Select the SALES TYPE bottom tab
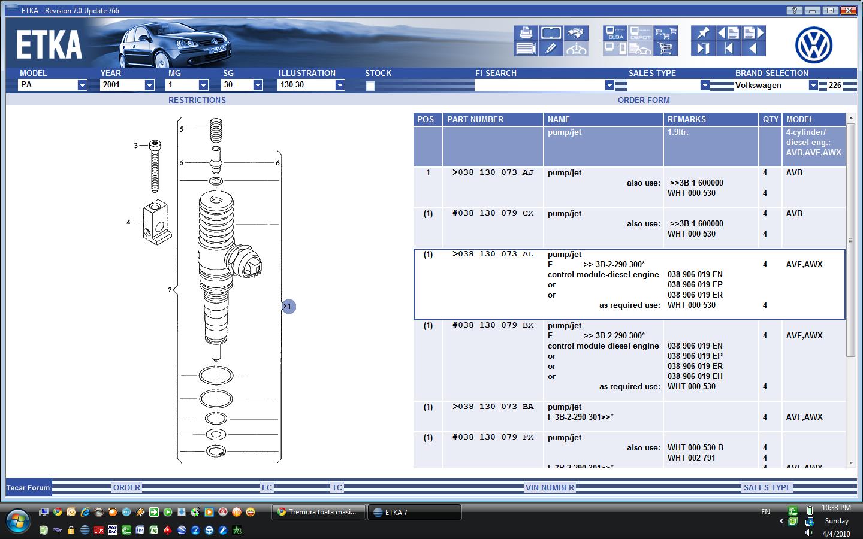 (x=767, y=487)
